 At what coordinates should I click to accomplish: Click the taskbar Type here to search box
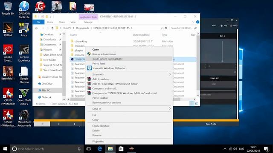coord(47,149)
